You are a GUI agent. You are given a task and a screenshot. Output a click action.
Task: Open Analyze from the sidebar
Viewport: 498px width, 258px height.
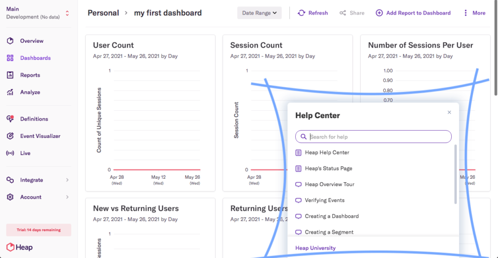tap(30, 92)
